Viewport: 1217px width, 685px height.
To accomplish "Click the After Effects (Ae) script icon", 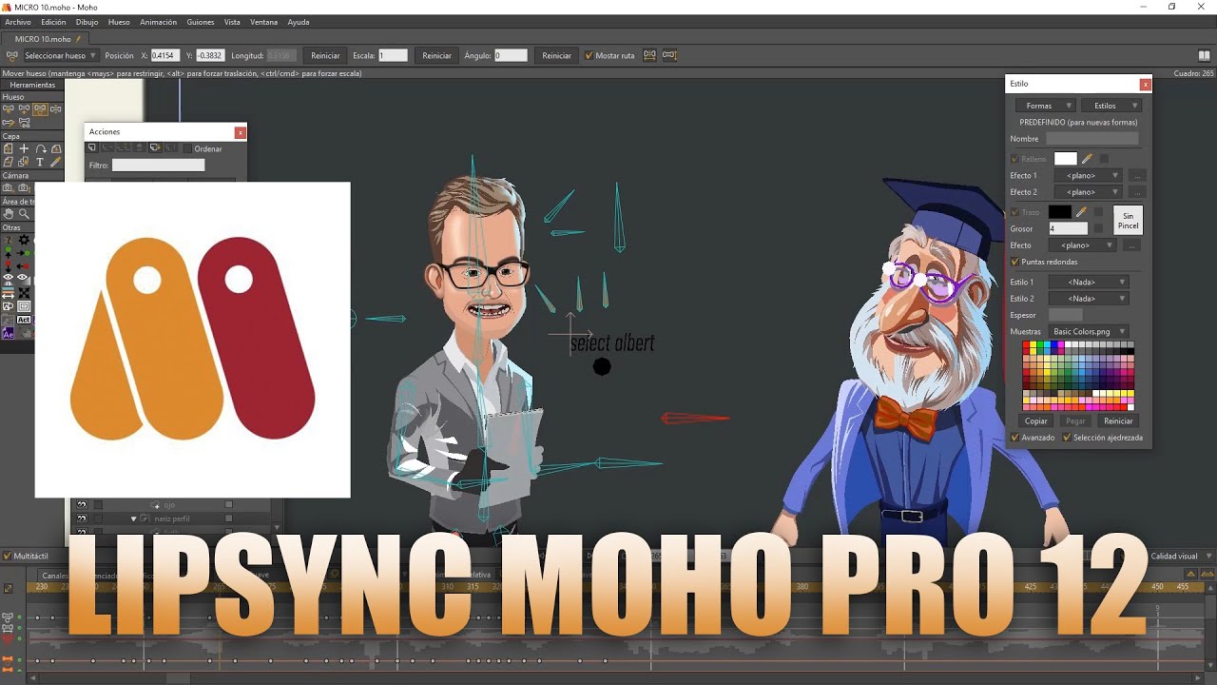I will pyautogui.click(x=8, y=332).
